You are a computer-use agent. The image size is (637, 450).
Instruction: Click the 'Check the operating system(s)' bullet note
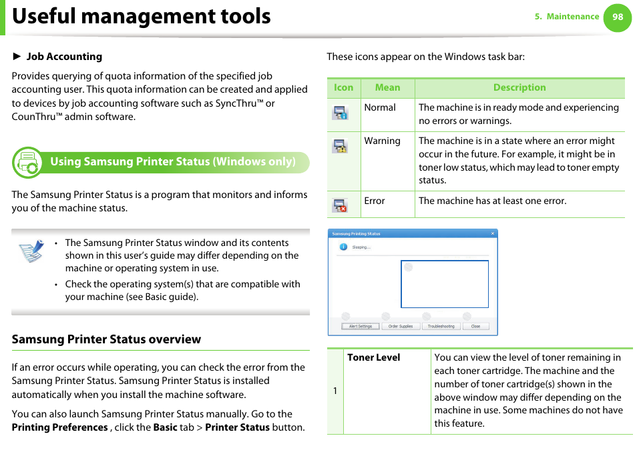pyautogui.click(x=182, y=291)
